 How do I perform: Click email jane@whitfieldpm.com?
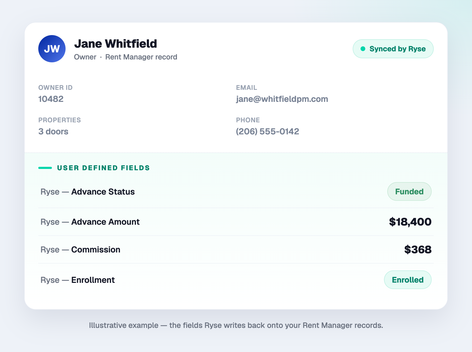[282, 99]
